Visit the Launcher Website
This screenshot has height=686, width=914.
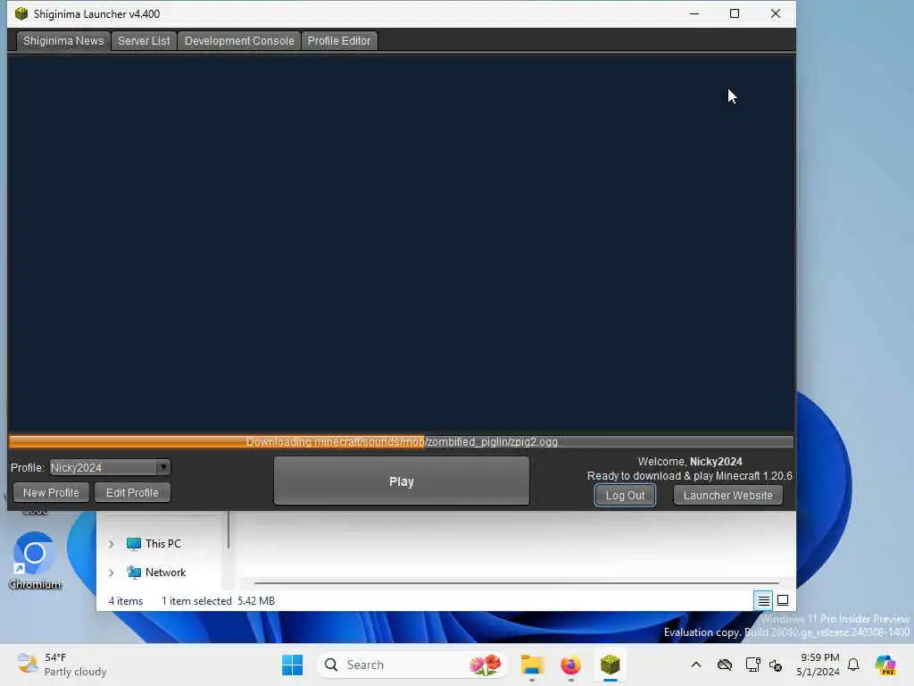pyautogui.click(x=728, y=495)
